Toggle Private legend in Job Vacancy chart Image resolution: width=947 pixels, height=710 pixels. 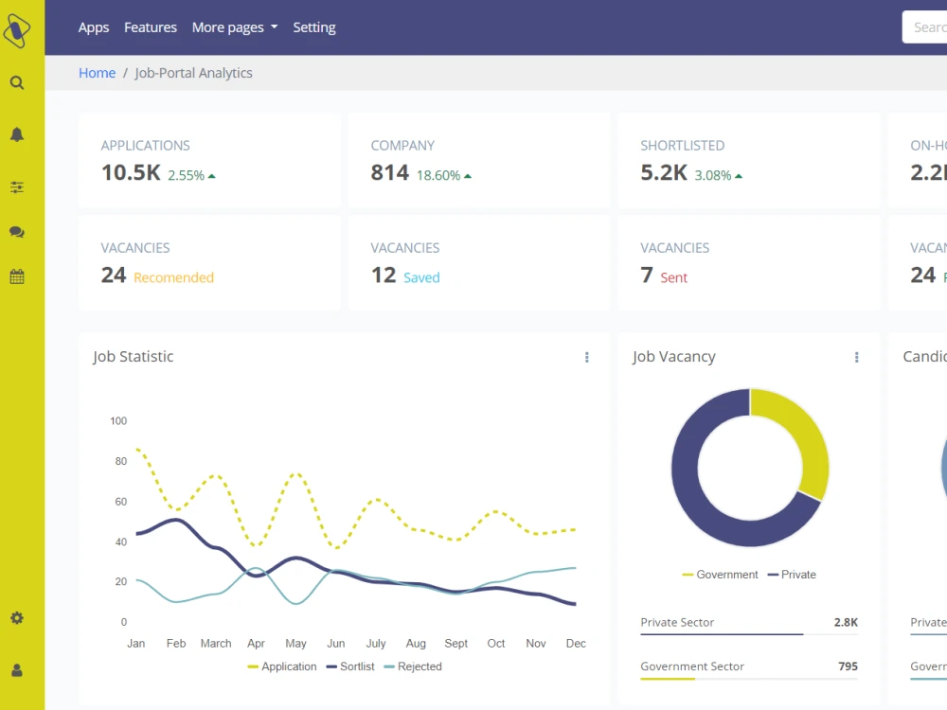coord(792,575)
